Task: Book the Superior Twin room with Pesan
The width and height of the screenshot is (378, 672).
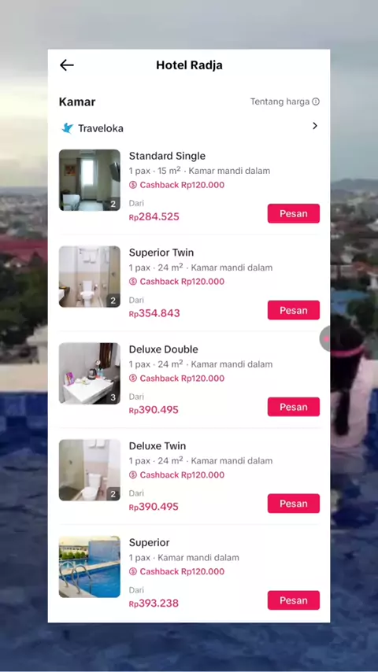Action: 294,310
